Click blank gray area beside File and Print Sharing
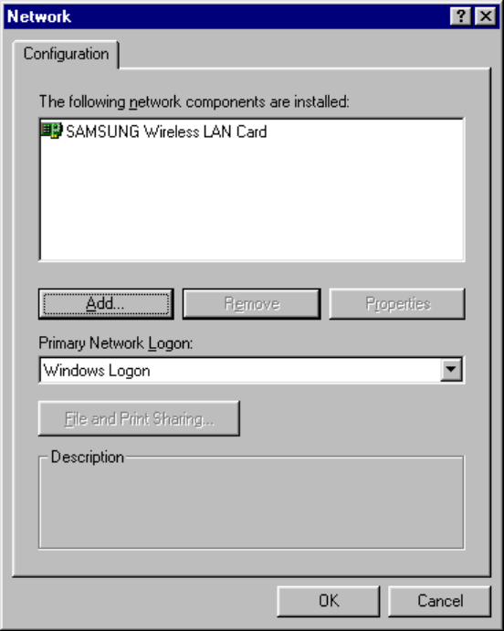 [x=352, y=418]
